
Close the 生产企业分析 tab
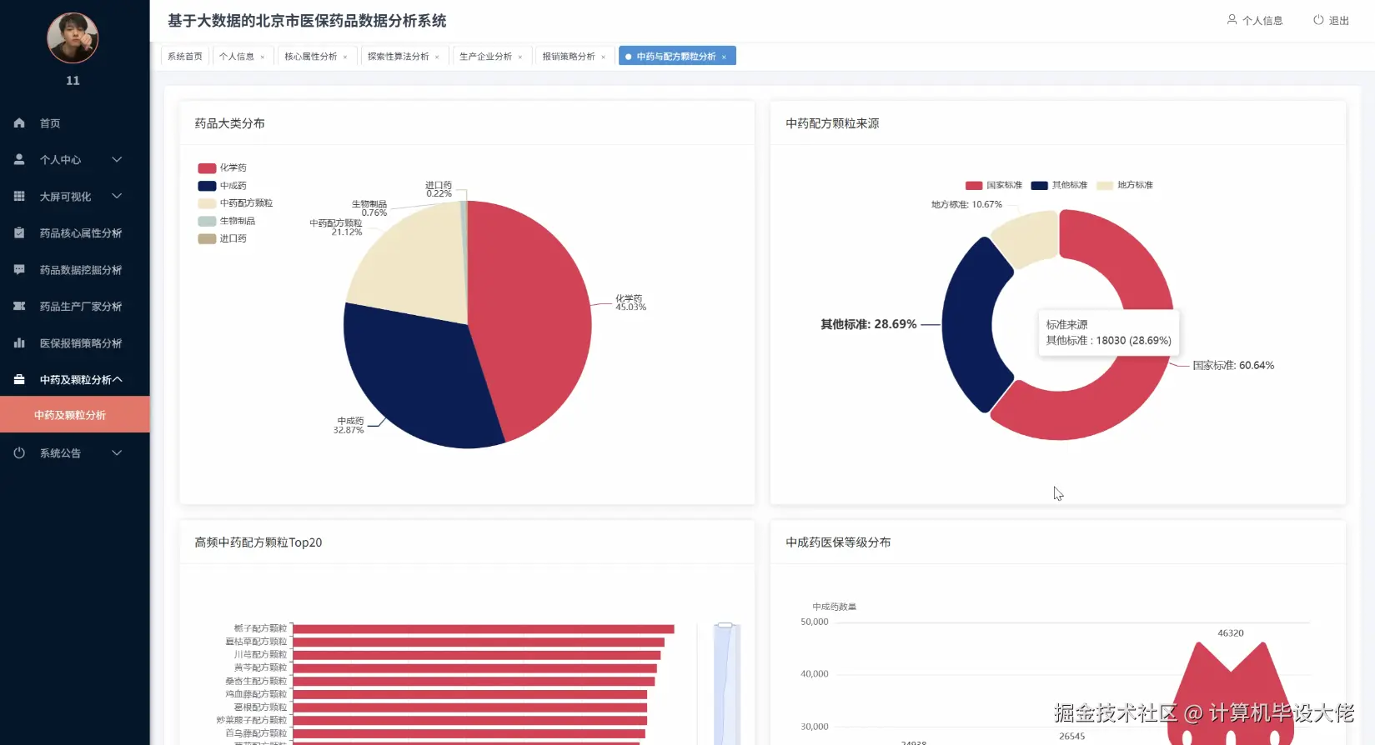click(x=520, y=57)
